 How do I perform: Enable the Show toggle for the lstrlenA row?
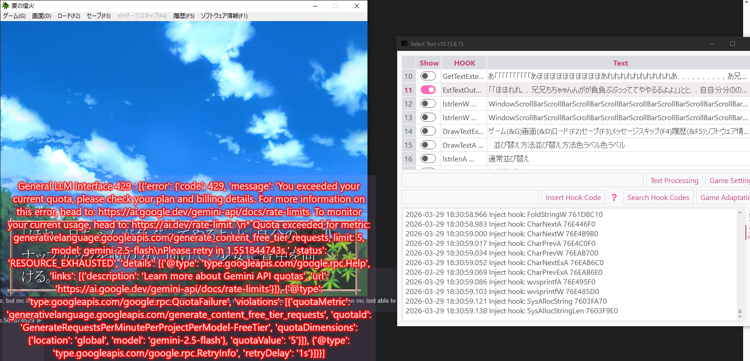(428, 159)
